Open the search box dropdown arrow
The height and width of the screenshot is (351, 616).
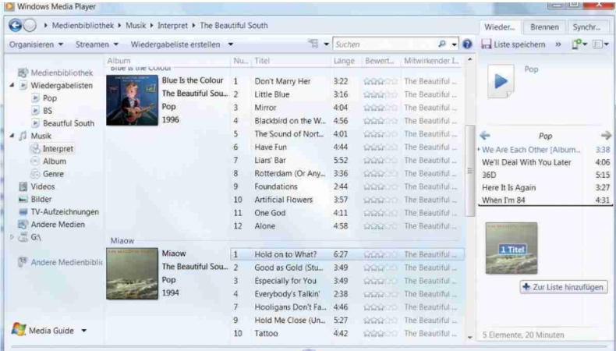[x=454, y=44]
